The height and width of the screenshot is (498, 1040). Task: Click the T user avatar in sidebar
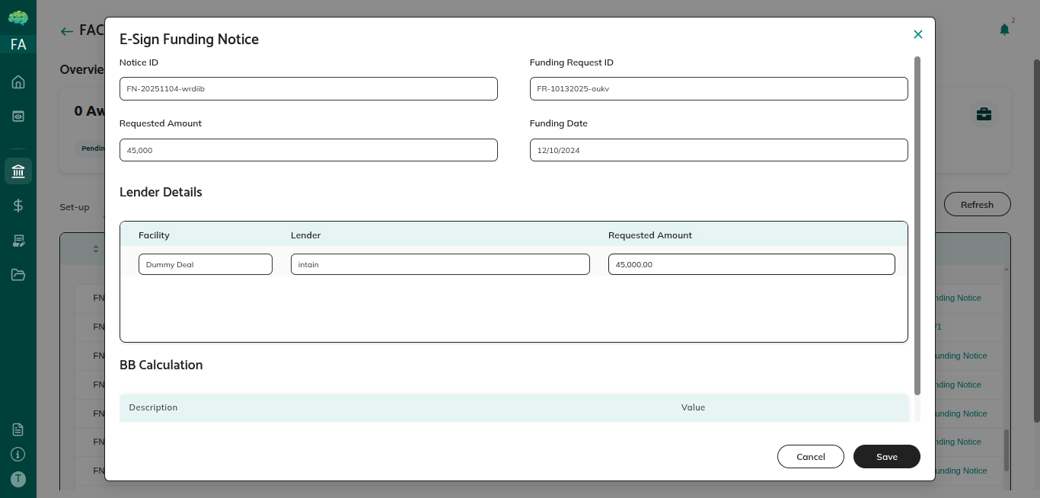tap(18, 479)
